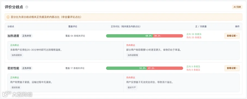Click the help question-mark icon beside 评价分歧点
This screenshot has width=247, height=99.
point(27,7)
